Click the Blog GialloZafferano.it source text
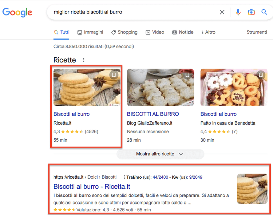Image resolution: width=273 pixels, height=215 pixels. click(x=150, y=123)
